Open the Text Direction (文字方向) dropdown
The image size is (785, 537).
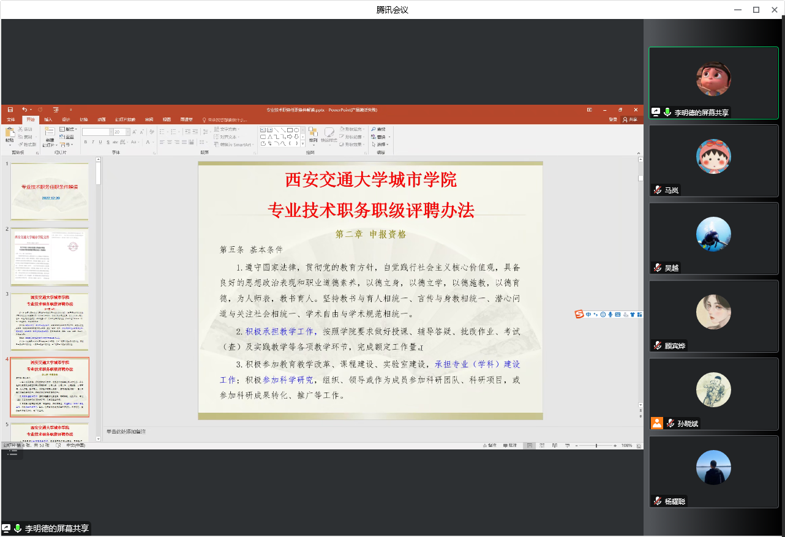(227, 129)
